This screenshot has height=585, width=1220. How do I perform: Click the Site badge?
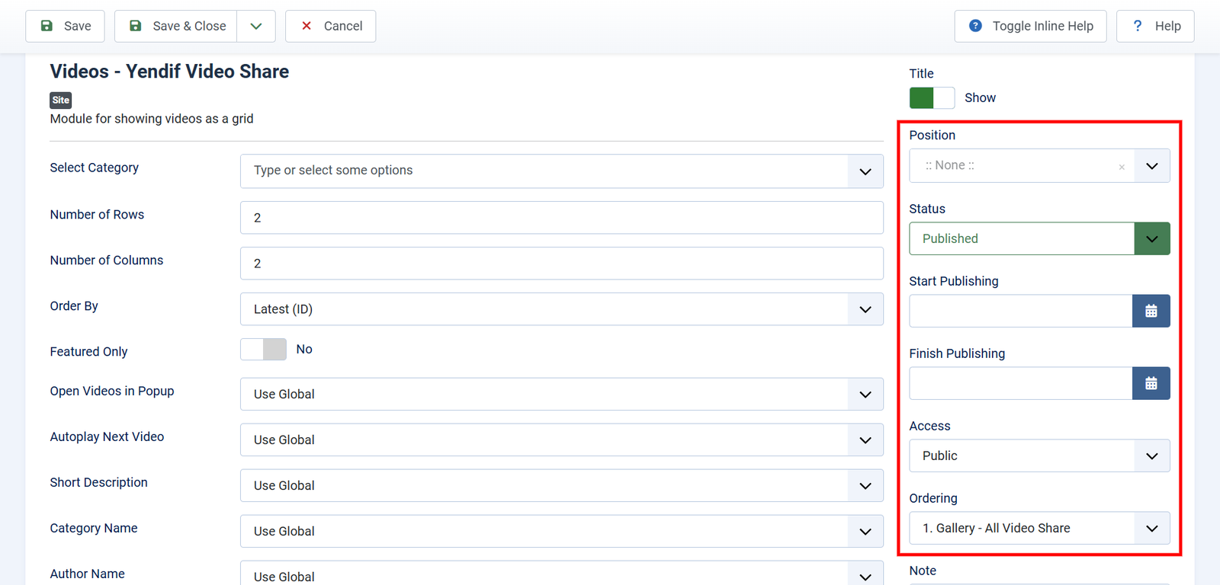tap(61, 100)
